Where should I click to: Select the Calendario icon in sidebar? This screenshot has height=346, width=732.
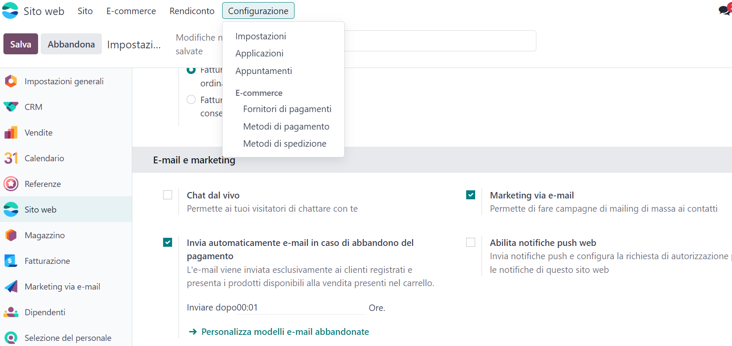(x=11, y=158)
